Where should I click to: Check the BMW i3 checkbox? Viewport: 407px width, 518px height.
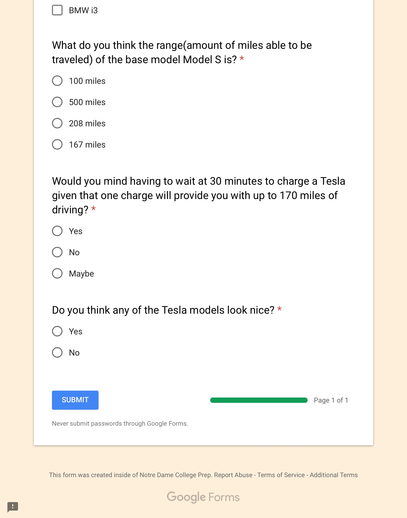click(x=57, y=10)
